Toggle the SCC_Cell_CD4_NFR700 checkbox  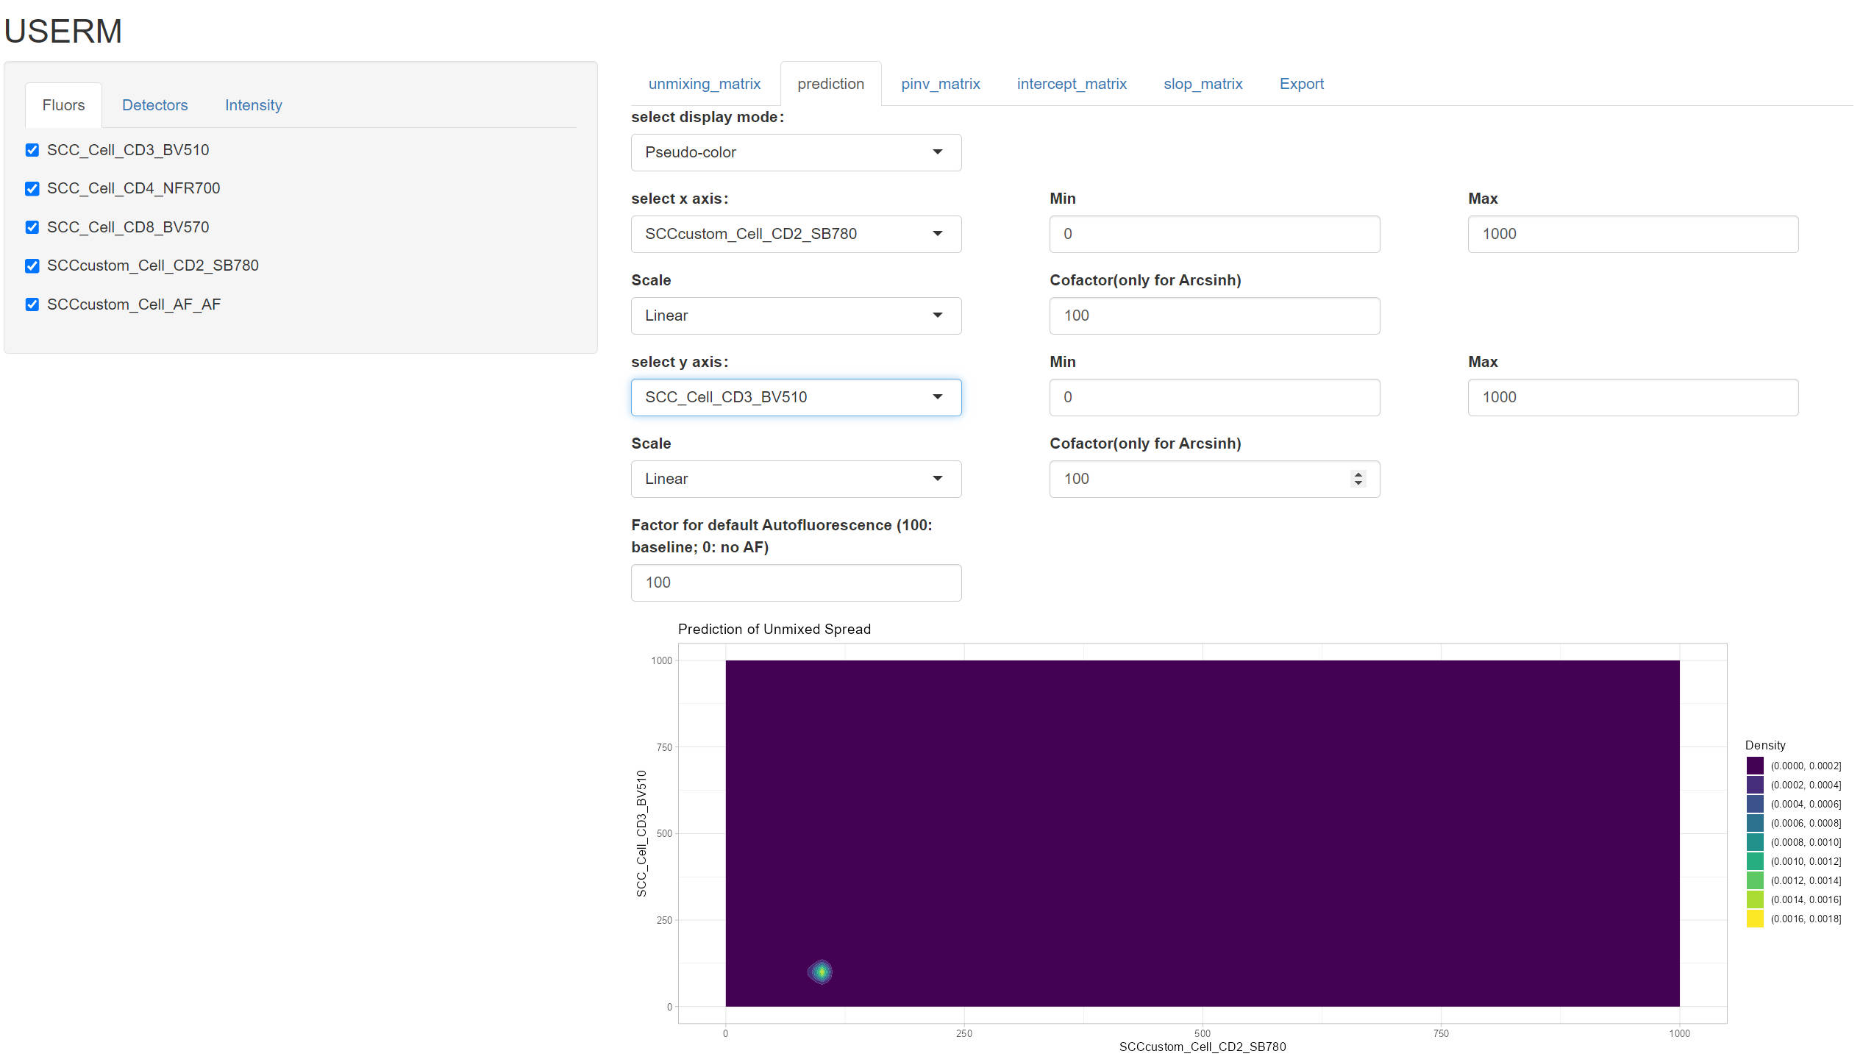click(x=32, y=189)
